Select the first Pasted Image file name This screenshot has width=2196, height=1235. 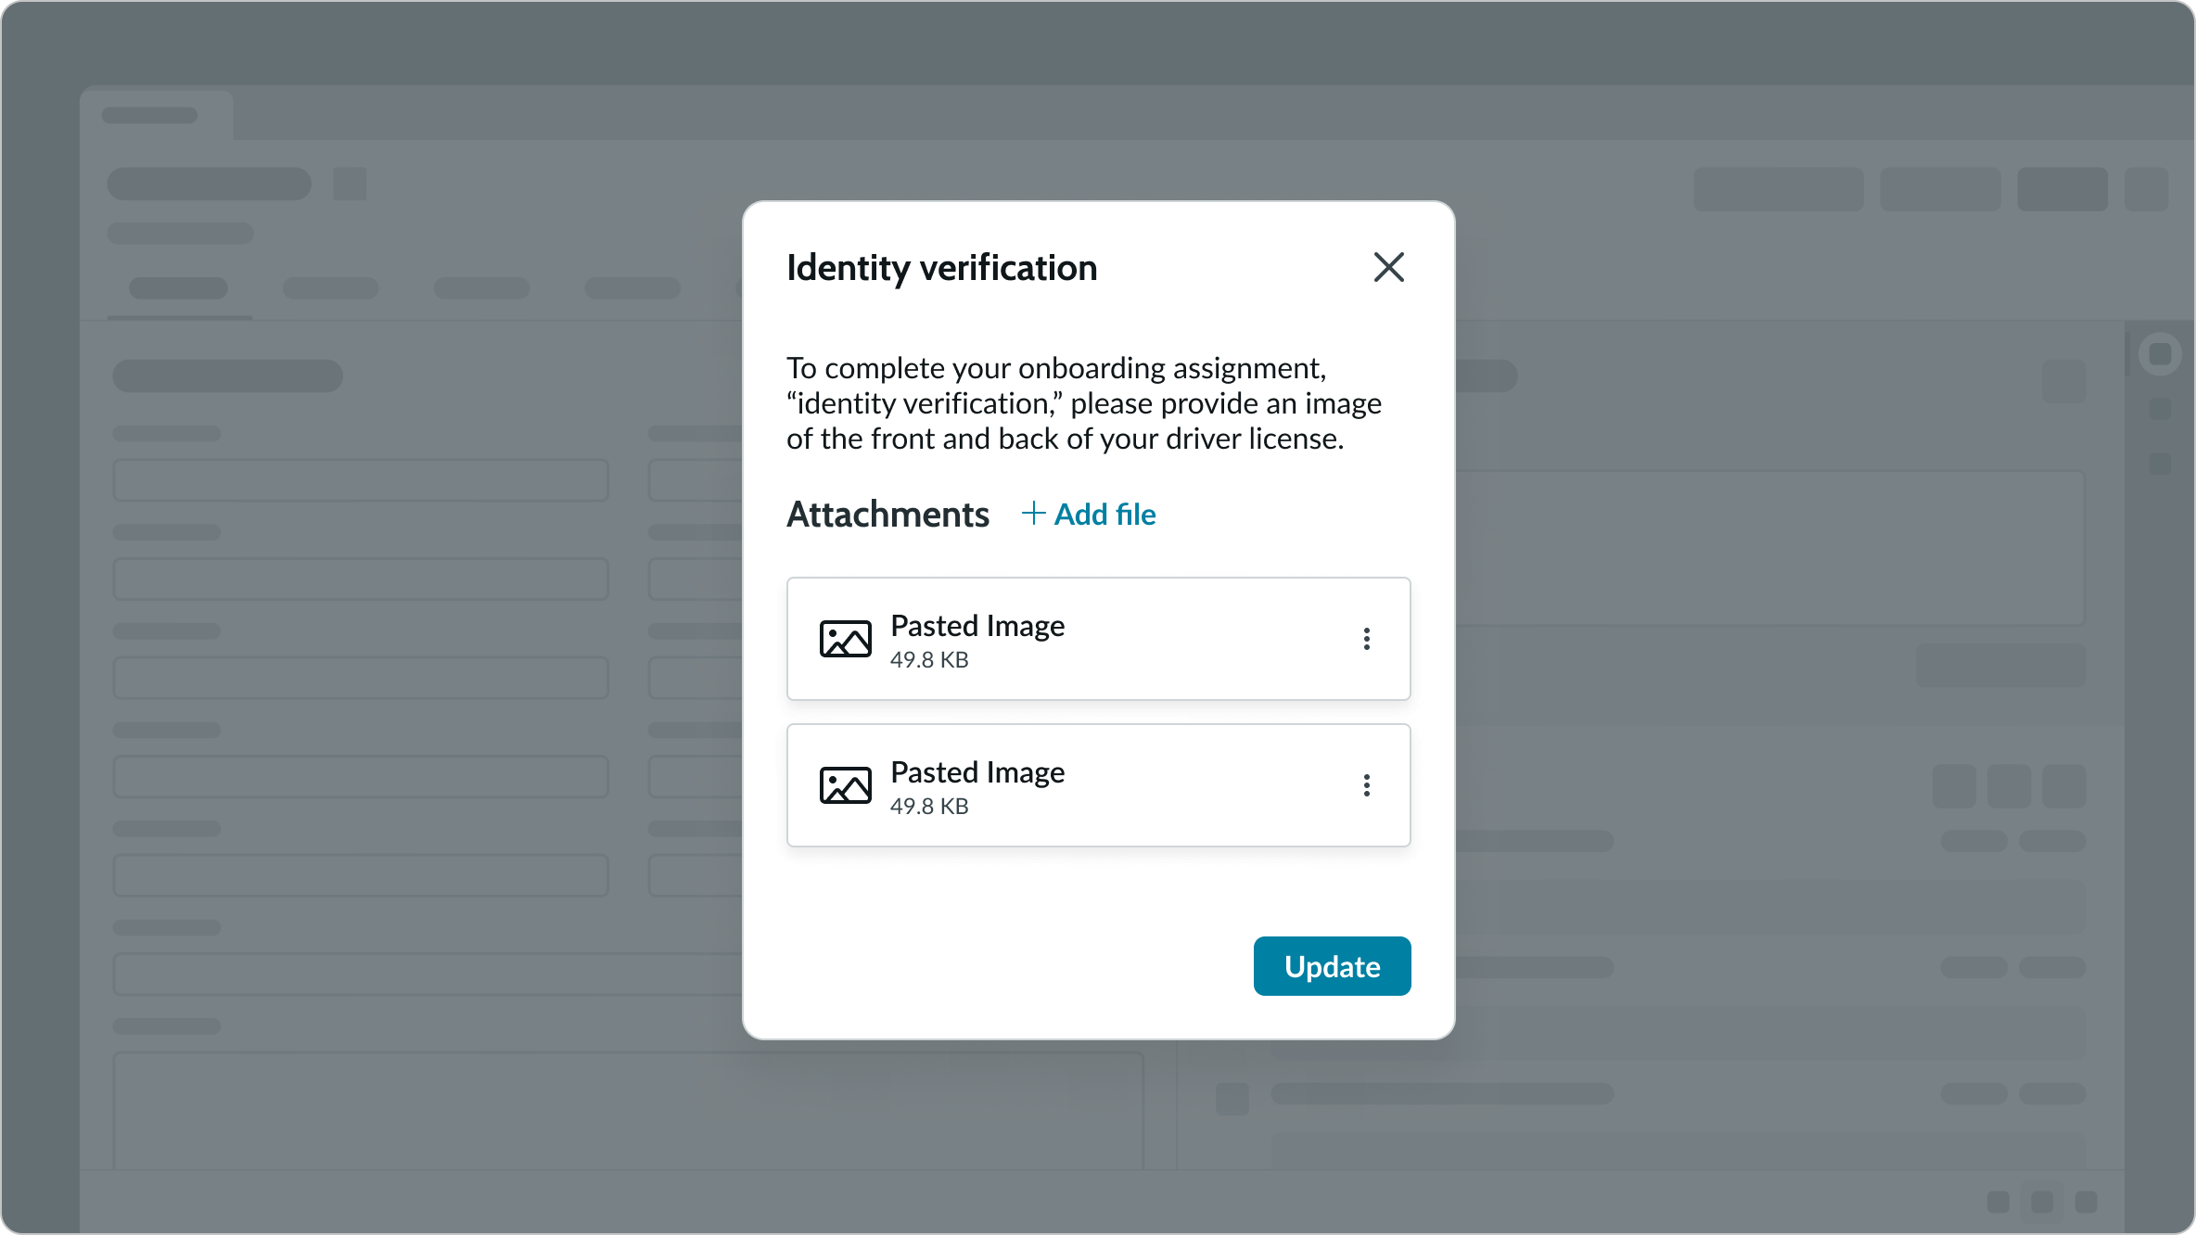pos(977,626)
